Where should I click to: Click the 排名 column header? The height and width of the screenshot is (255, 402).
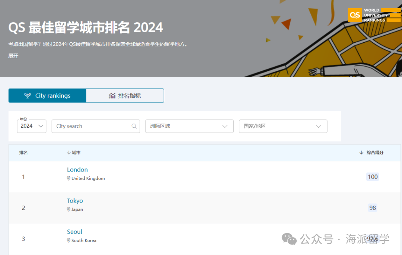point(23,153)
